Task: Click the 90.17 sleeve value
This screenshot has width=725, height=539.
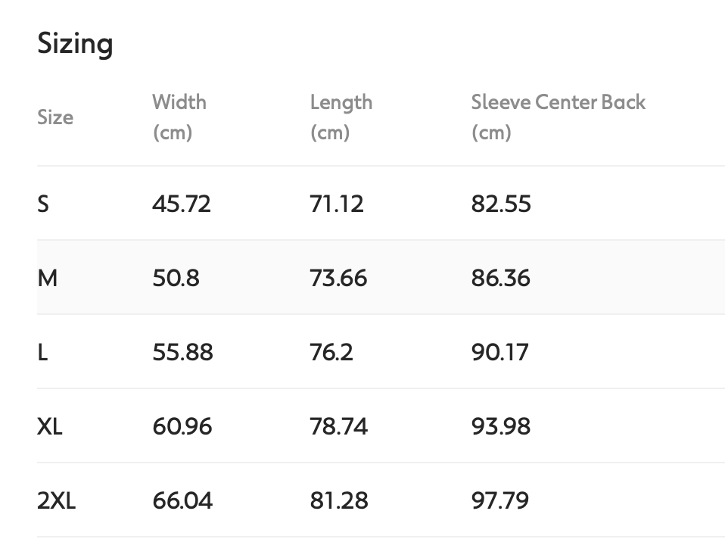Action: (500, 352)
